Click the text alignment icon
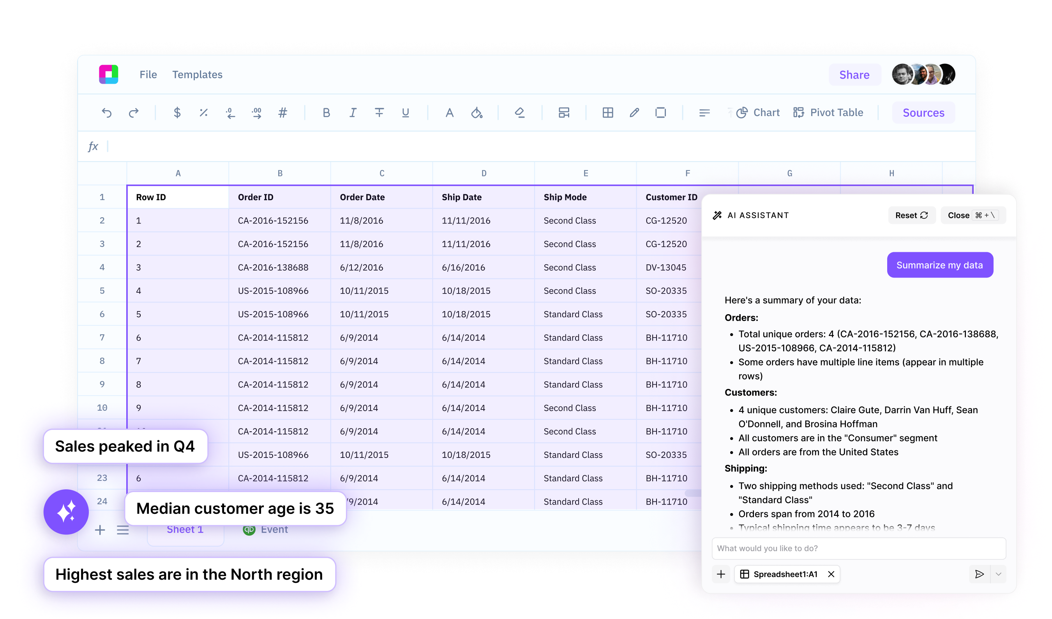This screenshot has height=619, width=1052. [704, 113]
